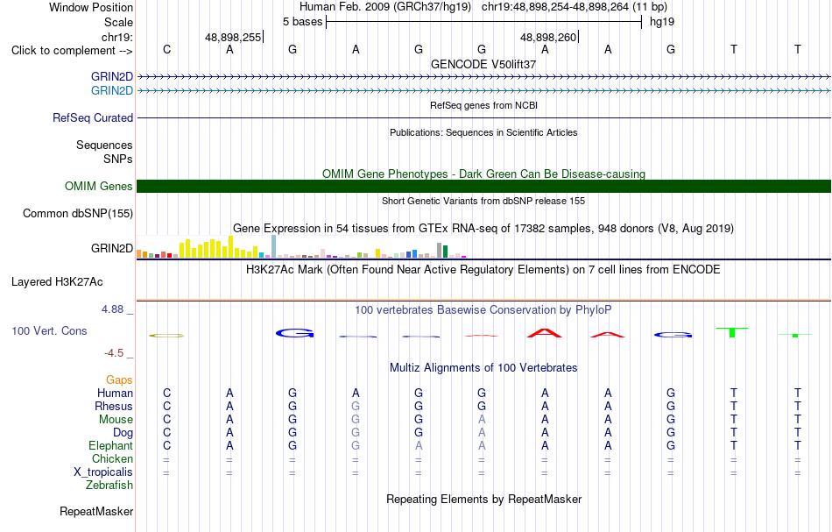832x532 pixels.
Task: Click the 'GENCODE V50lift37' track title
Action: point(483,64)
